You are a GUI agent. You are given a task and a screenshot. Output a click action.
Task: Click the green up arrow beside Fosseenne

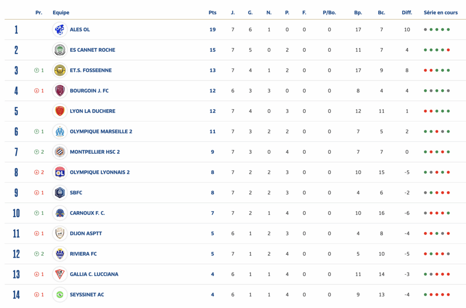click(36, 71)
